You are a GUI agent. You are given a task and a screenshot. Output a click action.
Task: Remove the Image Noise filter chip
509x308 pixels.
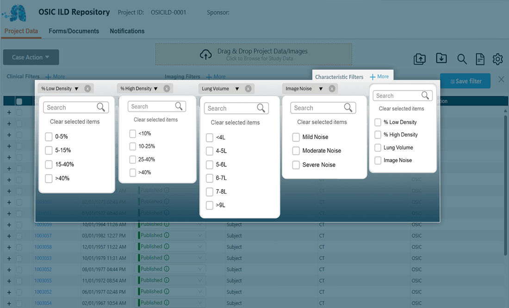click(331, 88)
